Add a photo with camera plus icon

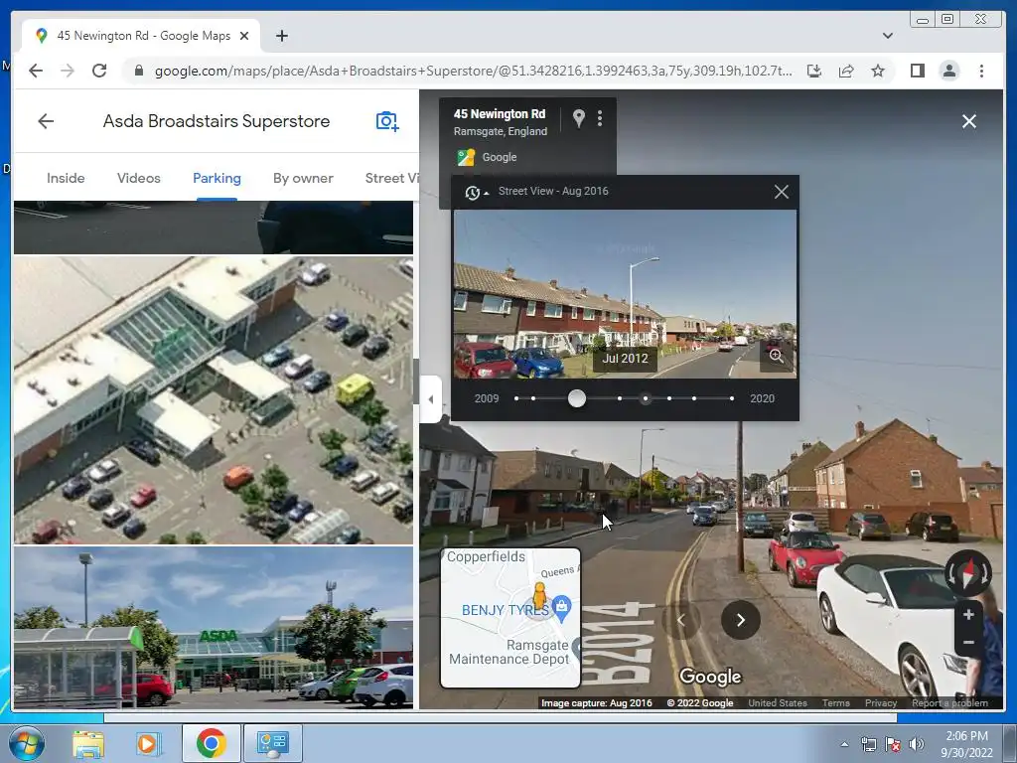click(x=387, y=121)
